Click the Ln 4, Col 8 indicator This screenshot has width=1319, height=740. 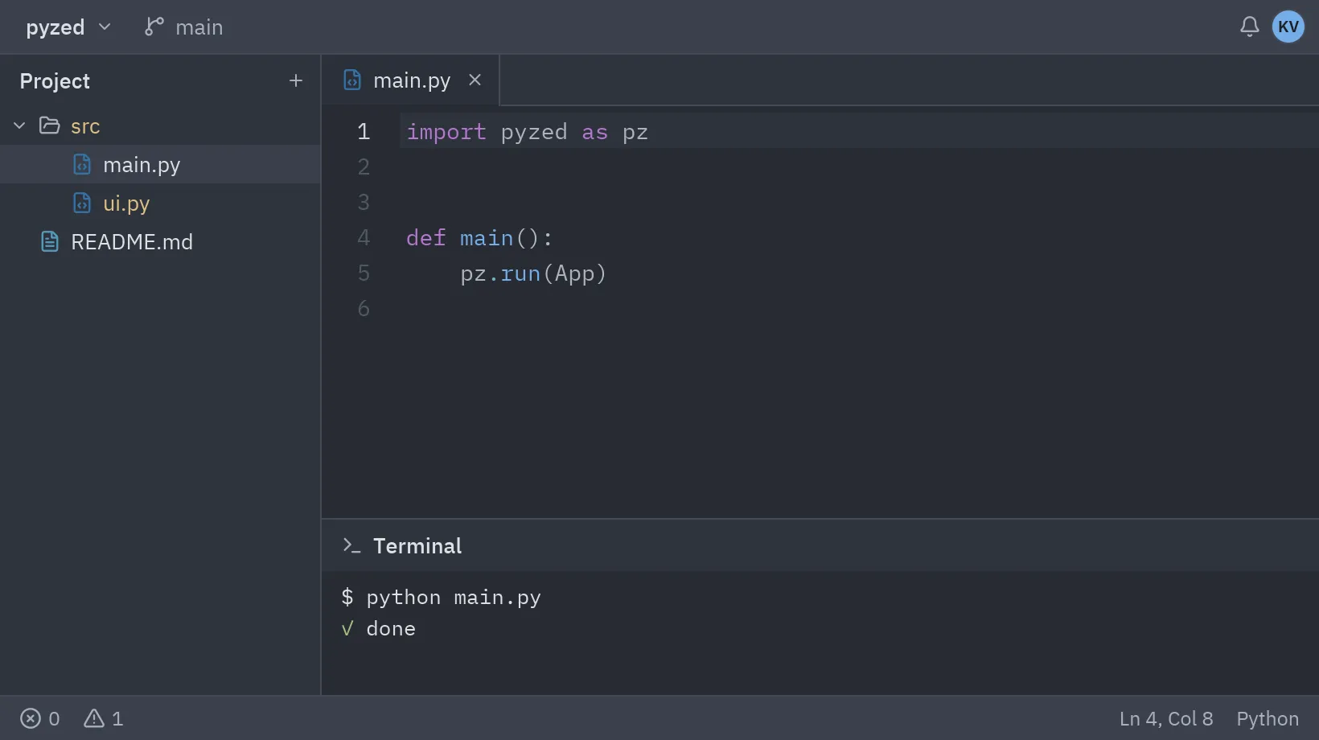coord(1166,718)
